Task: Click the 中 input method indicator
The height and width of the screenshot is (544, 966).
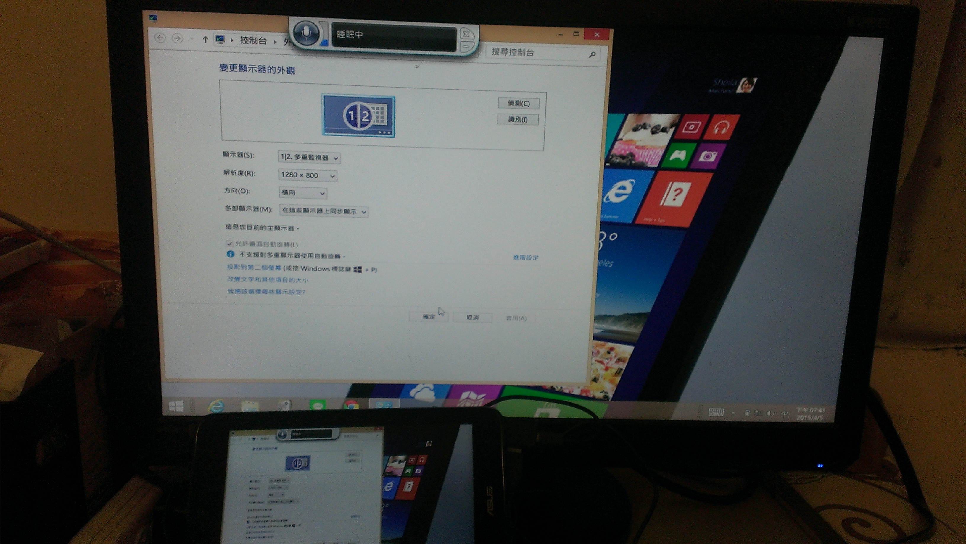Action: [784, 413]
